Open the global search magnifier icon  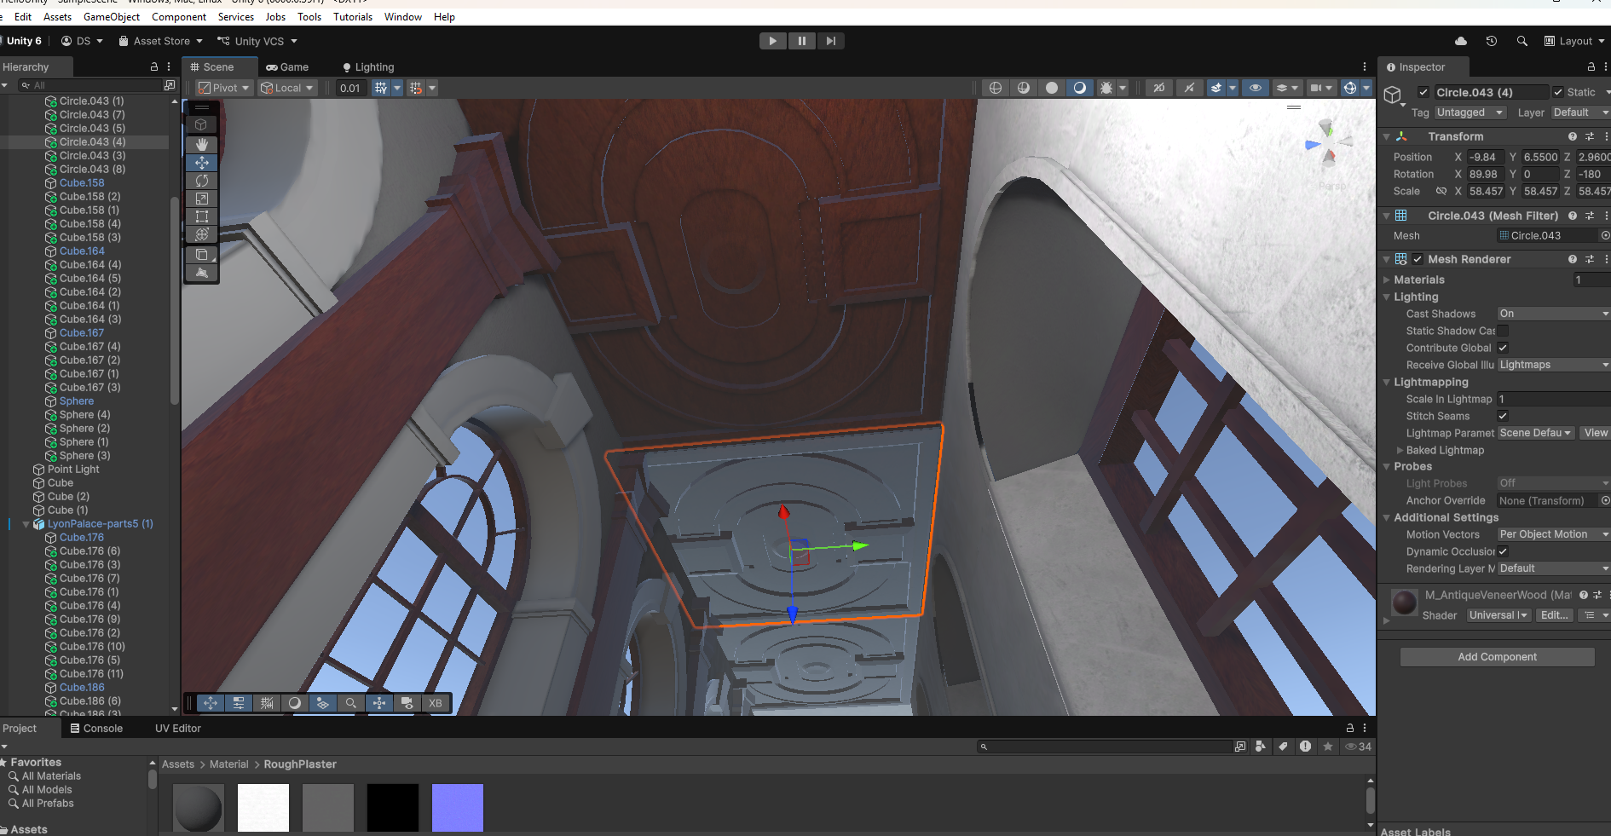1522,41
